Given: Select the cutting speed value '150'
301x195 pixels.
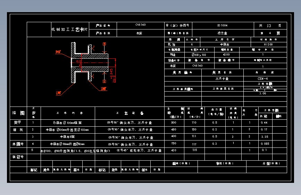Looking at the screenshot, I should coord(194,129).
